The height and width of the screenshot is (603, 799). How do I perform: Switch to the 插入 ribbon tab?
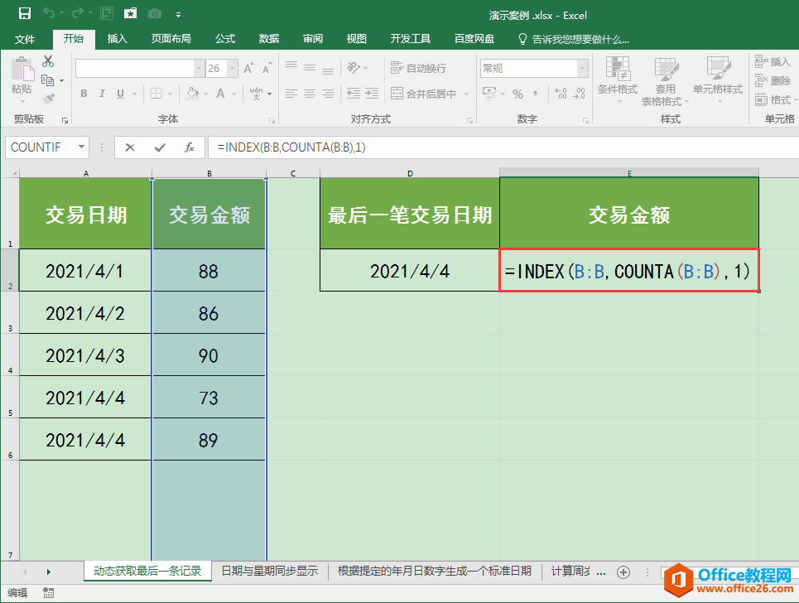118,39
